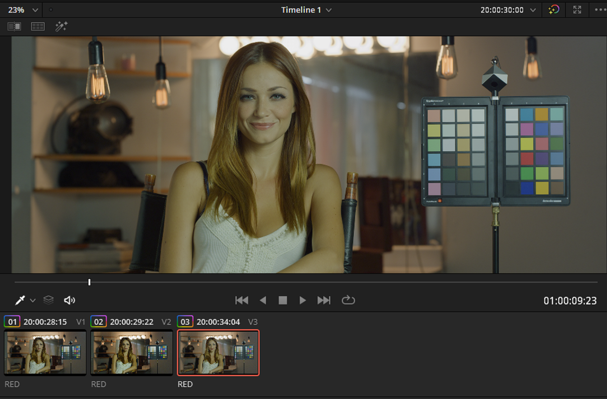The image size is (607, 399).
Task: Toggle the highlight magic wand icon
Action: [x=61, y=26]
